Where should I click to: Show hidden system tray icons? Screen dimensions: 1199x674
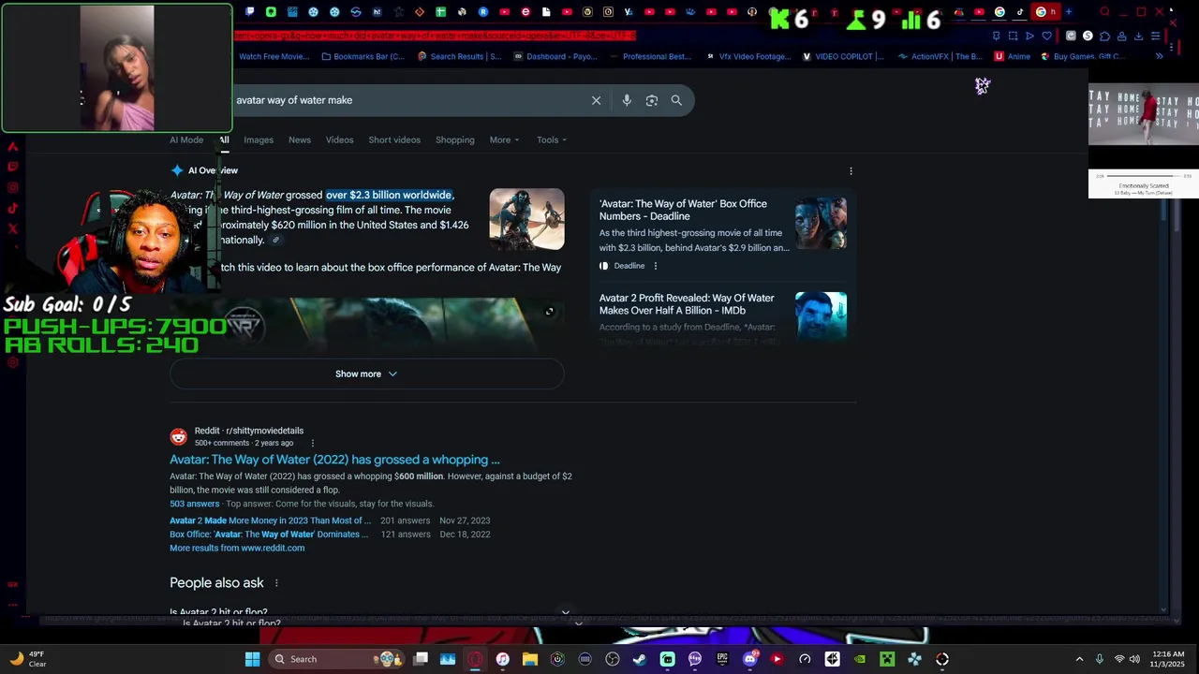click(x=1079, y=659)
